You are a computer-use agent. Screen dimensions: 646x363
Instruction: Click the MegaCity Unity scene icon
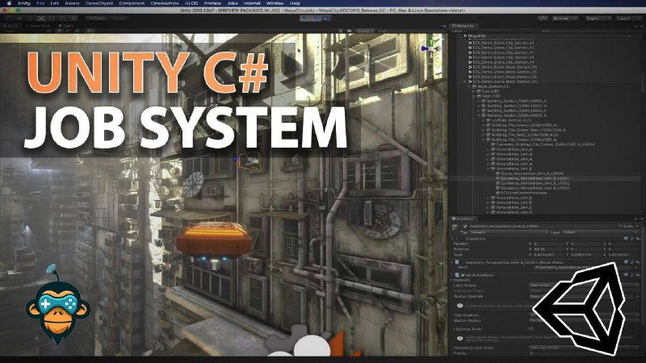466,36
